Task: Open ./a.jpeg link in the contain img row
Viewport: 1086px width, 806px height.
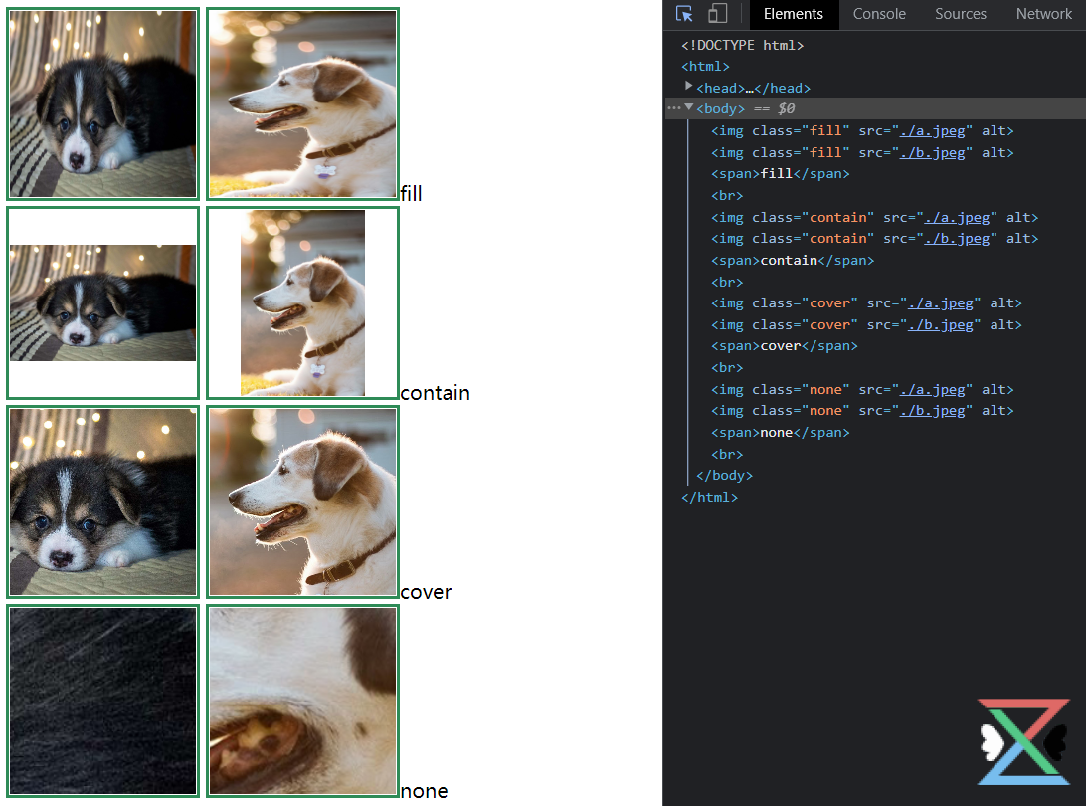Action: 957,218
